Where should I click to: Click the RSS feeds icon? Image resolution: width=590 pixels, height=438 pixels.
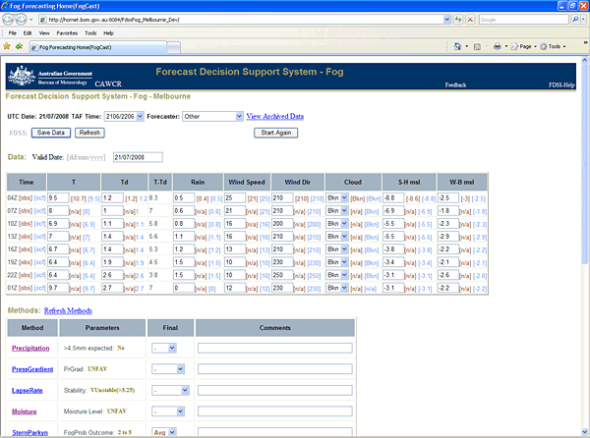point(477,46)
